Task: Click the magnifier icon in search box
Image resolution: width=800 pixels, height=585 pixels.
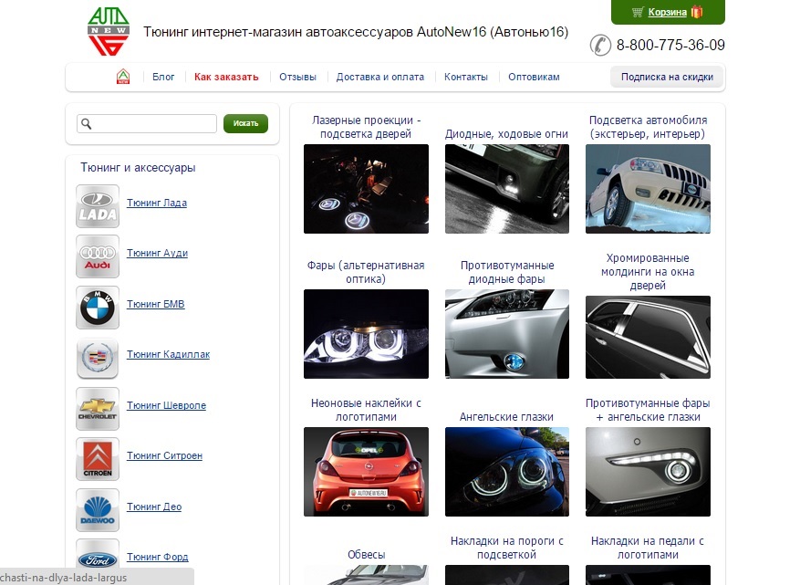Action: tap(87, 123)
